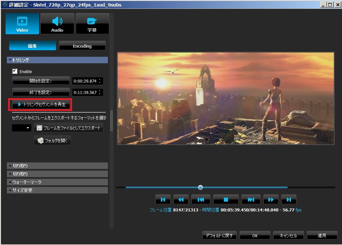Open the Audio tab
Screen dimensions: 342x245
57,23
